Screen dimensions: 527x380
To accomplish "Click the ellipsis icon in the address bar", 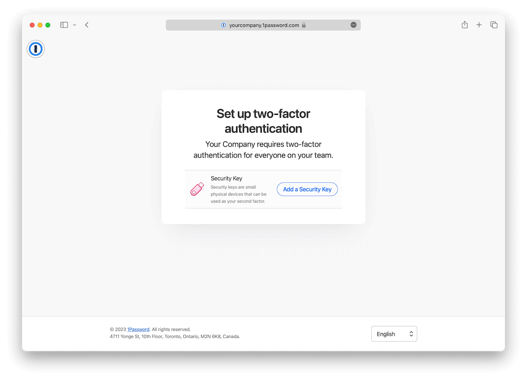I will pyautogui.click(x=353, y=25).
